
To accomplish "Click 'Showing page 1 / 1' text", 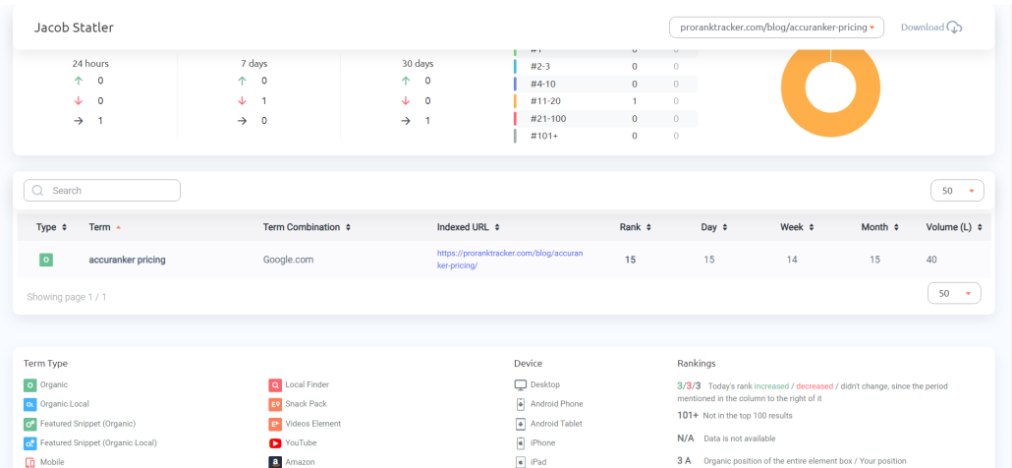I will point(67,298).
